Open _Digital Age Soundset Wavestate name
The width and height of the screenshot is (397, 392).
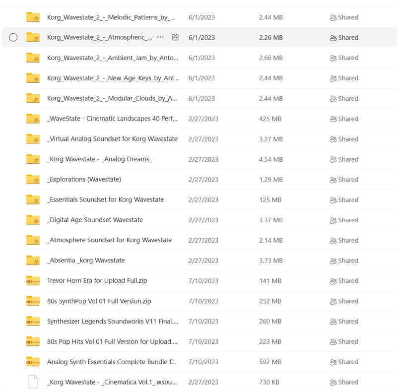(x=95, y=220)
